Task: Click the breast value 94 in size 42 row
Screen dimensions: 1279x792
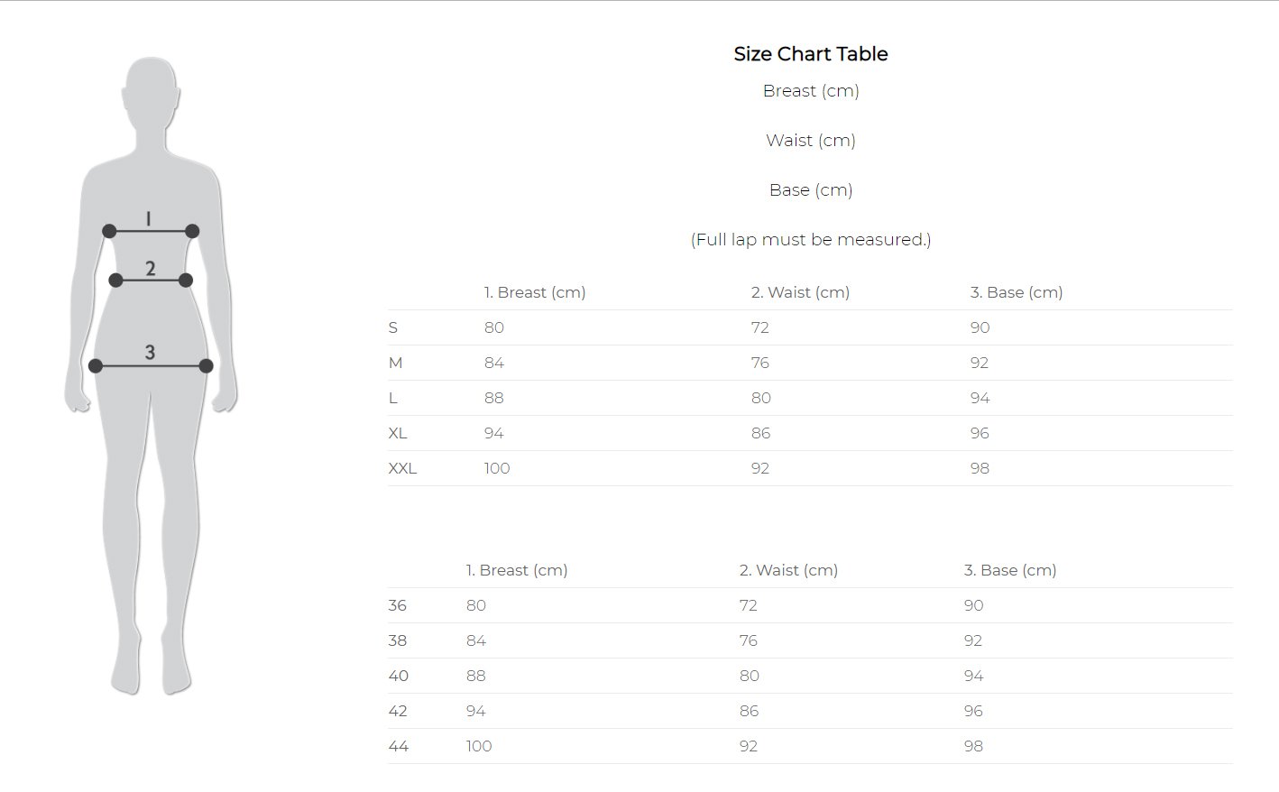Action: (476, 711)
